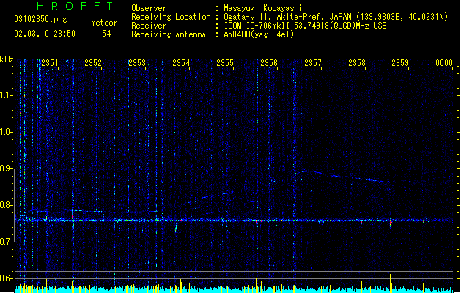Viewport: 461px width, 293px height.
Task: Click the 2356 time marker
Action: pos(269,63)
